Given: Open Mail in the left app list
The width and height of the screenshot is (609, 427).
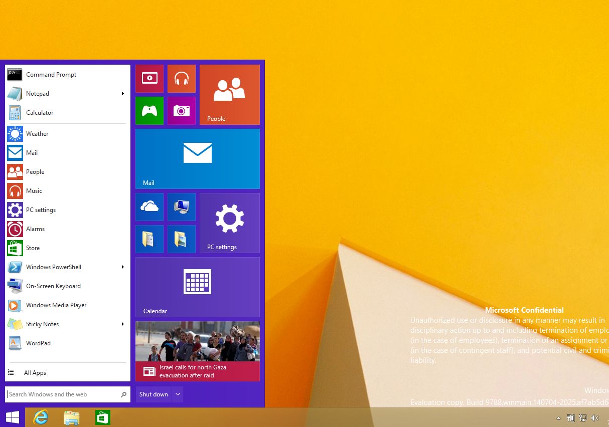Looking at the screenshot, I should point(68,153).
